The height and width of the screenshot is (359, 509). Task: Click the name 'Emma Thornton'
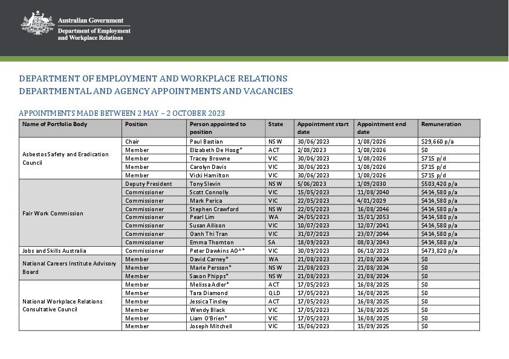212,242
